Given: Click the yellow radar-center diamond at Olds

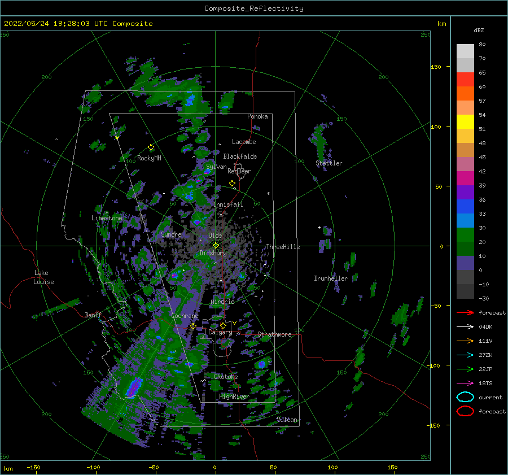Looking at the screenshot, I should (x=216, y=246).
